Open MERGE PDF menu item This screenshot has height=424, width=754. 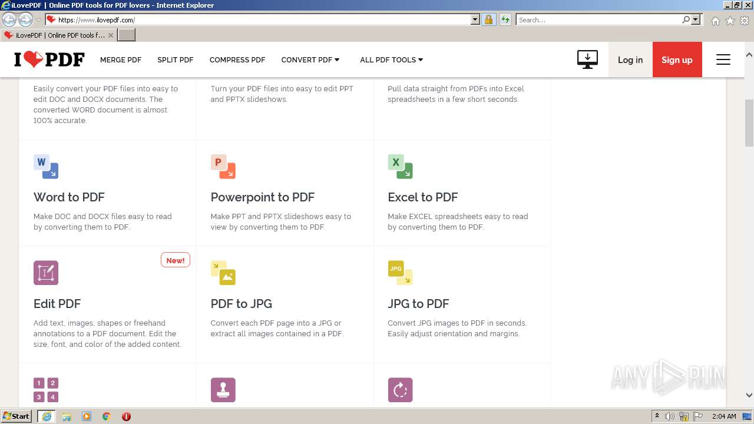tap(121, 59)
